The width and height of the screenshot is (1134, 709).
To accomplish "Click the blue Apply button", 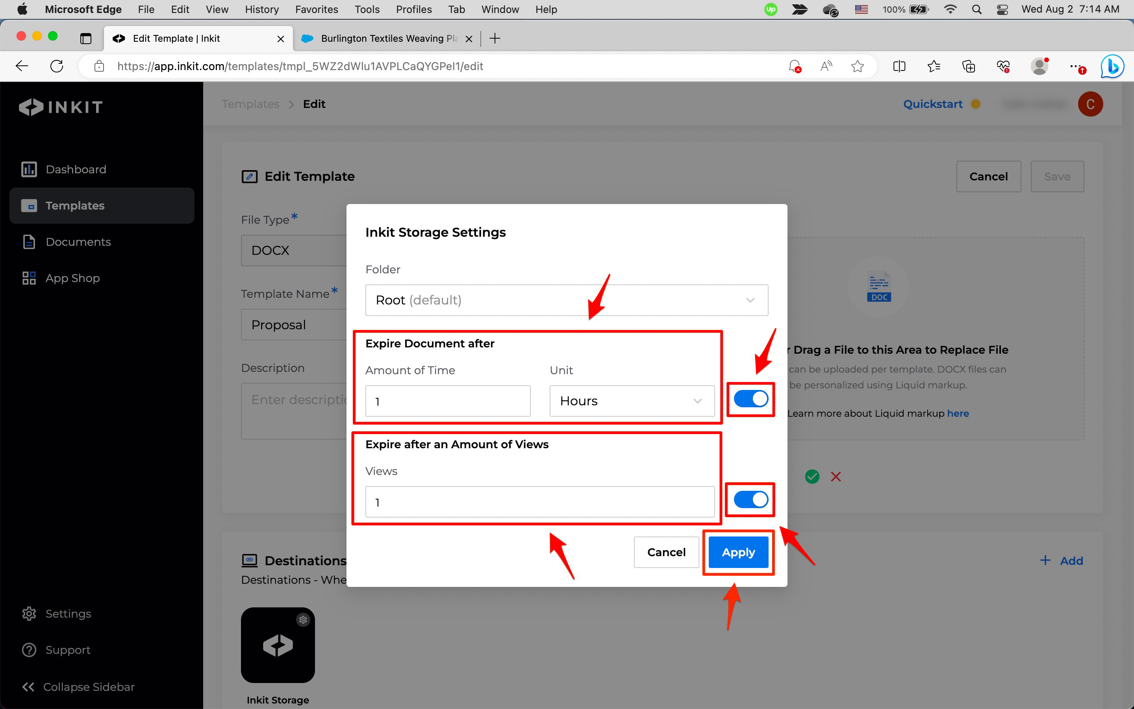I will pyautogui.click(x=738, y=552).
